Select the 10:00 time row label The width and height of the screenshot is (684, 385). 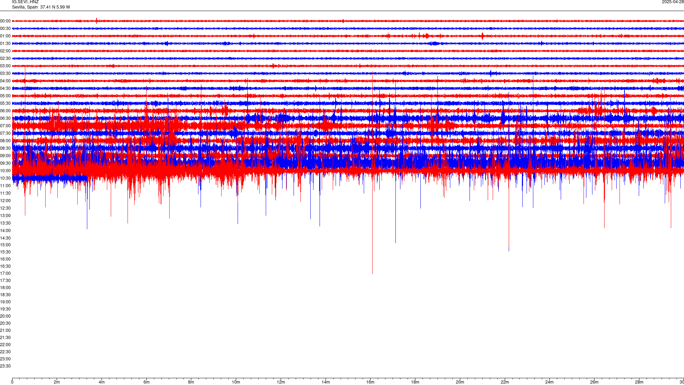pos(5,171)
